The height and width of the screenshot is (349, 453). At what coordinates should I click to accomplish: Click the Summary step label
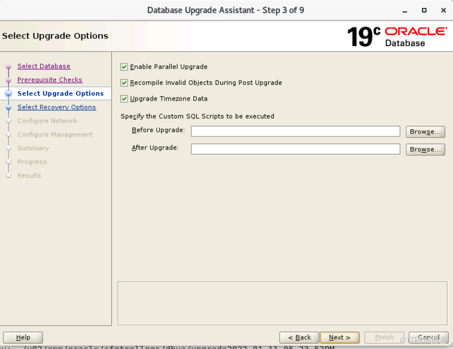(33, 148)
